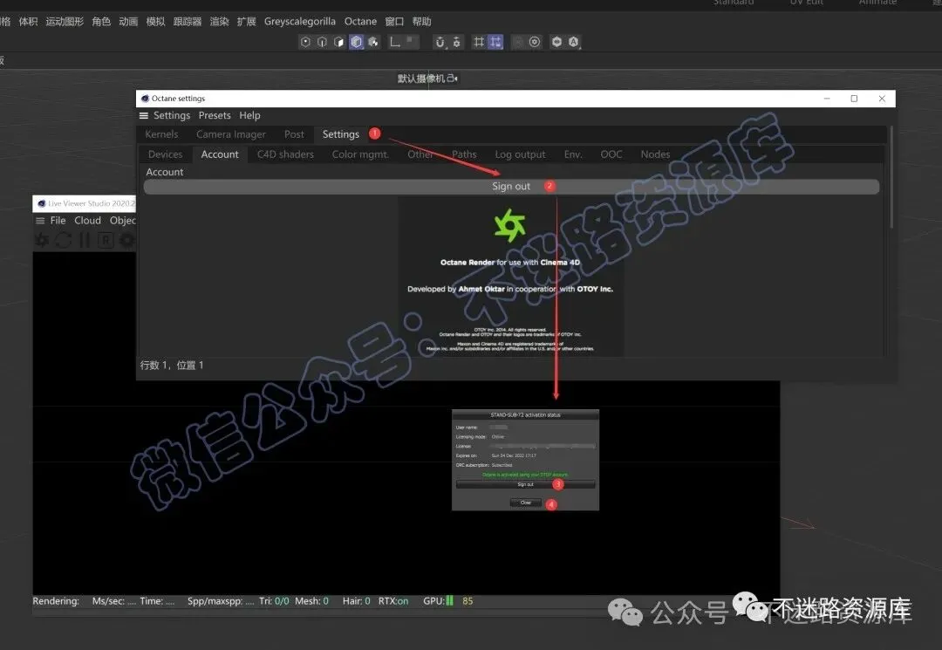
Task: Click the axis L-shaped toolbar icon
Action: 395,42
